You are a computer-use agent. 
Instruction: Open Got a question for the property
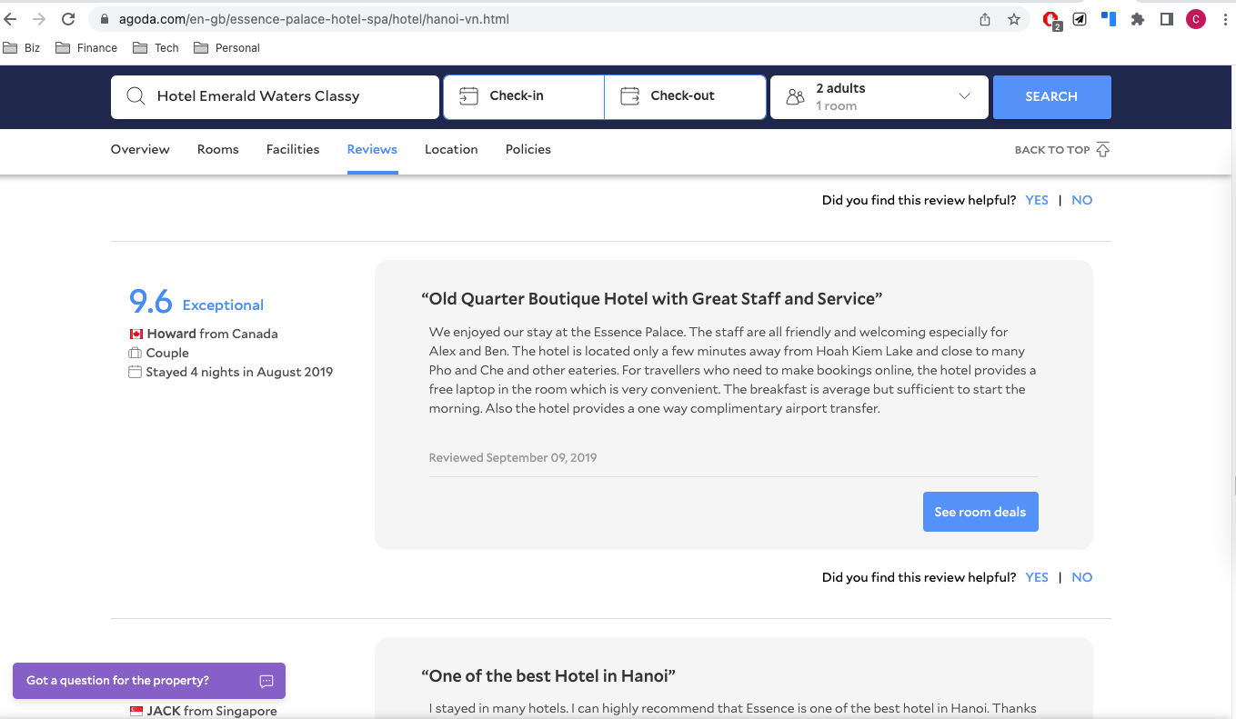149,681
